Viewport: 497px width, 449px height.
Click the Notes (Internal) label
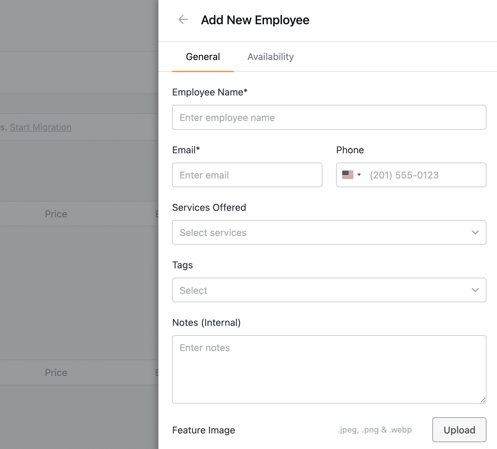pyautogui.click(x=207, y=322)
